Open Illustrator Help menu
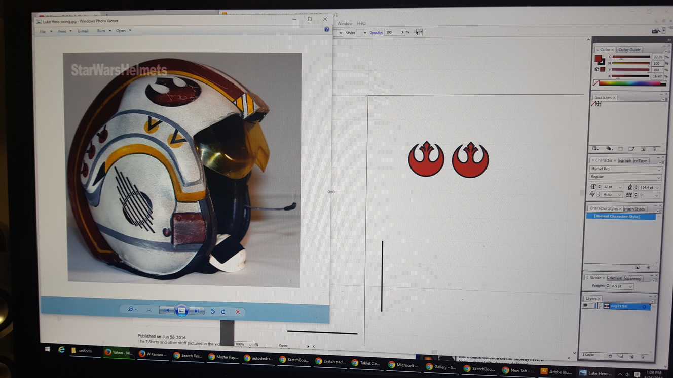Screen dimensions: 673x378 361,24
